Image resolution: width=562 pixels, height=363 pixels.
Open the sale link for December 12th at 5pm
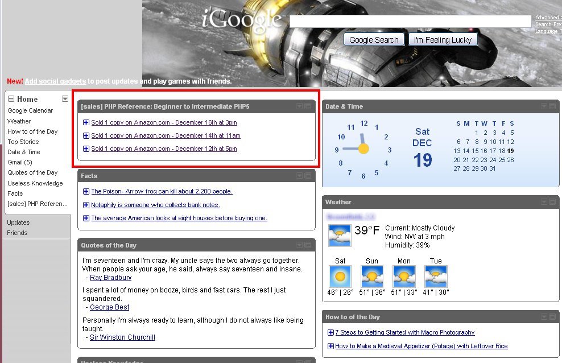164,148
